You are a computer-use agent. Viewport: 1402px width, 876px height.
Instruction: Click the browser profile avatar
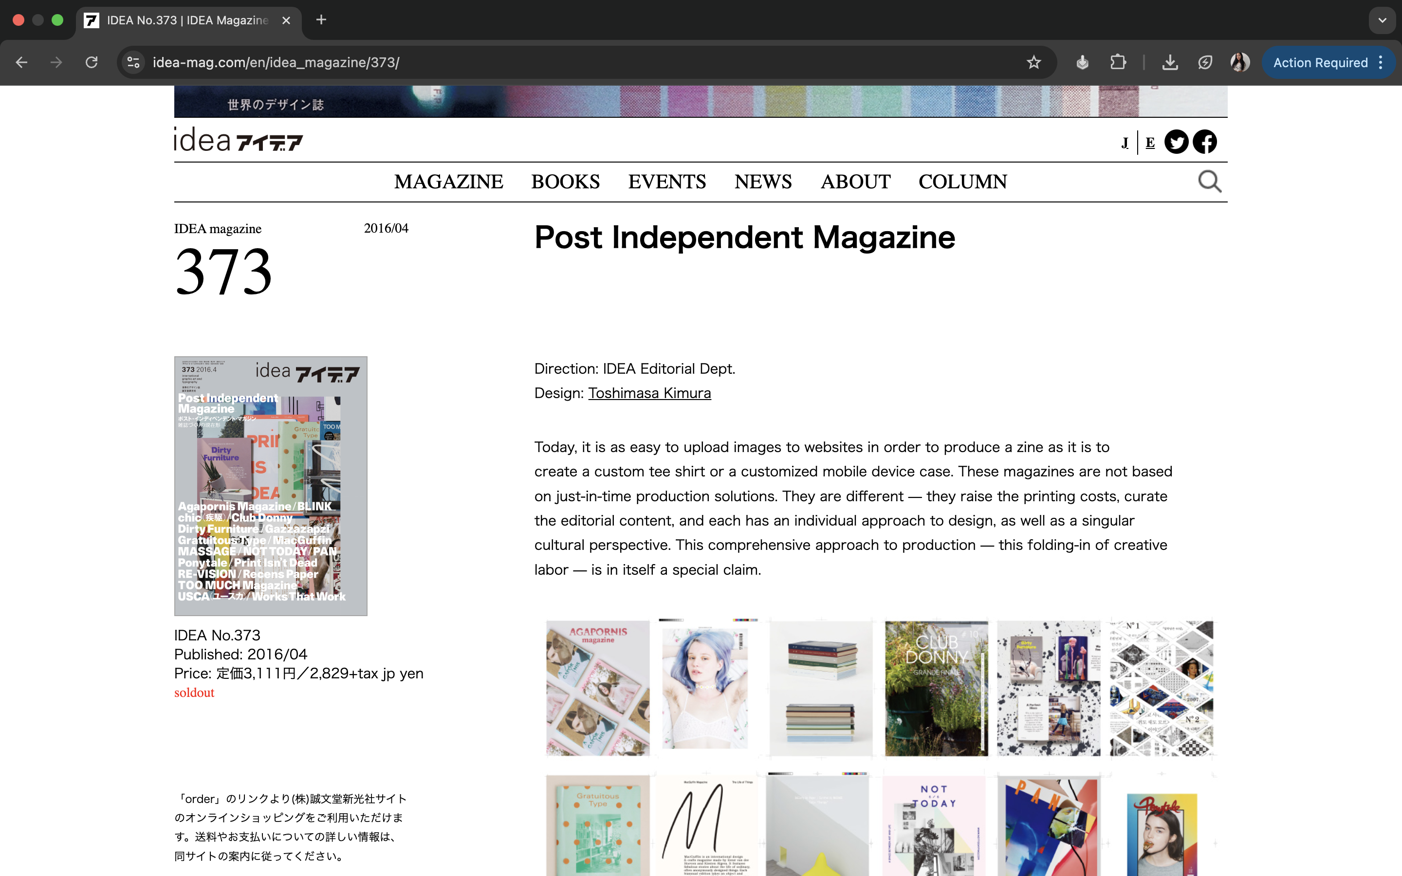1240,63
